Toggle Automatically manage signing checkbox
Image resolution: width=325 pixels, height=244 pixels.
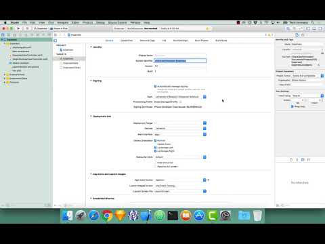[155, 86]
